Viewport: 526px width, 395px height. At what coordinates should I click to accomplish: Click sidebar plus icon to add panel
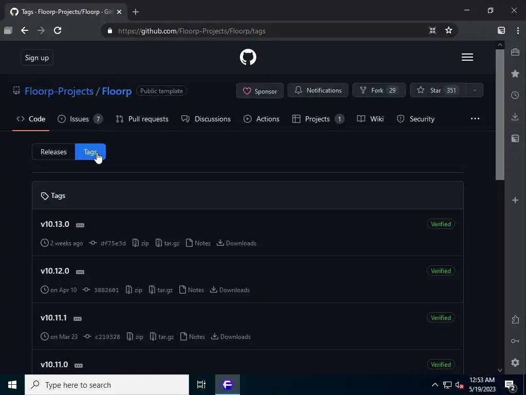[x=515, y=200]
